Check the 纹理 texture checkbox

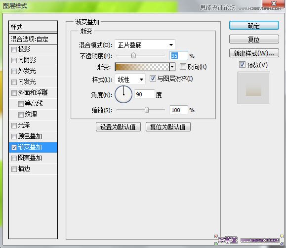(x=21, y=115)
